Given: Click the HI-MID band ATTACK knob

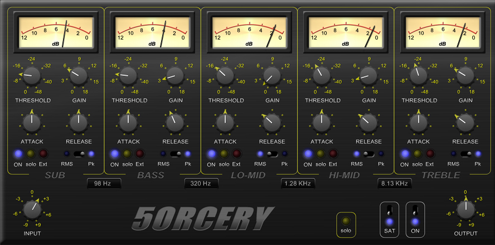Looking at the screenshot, I should pyautogui.click(x=322, y=123).
